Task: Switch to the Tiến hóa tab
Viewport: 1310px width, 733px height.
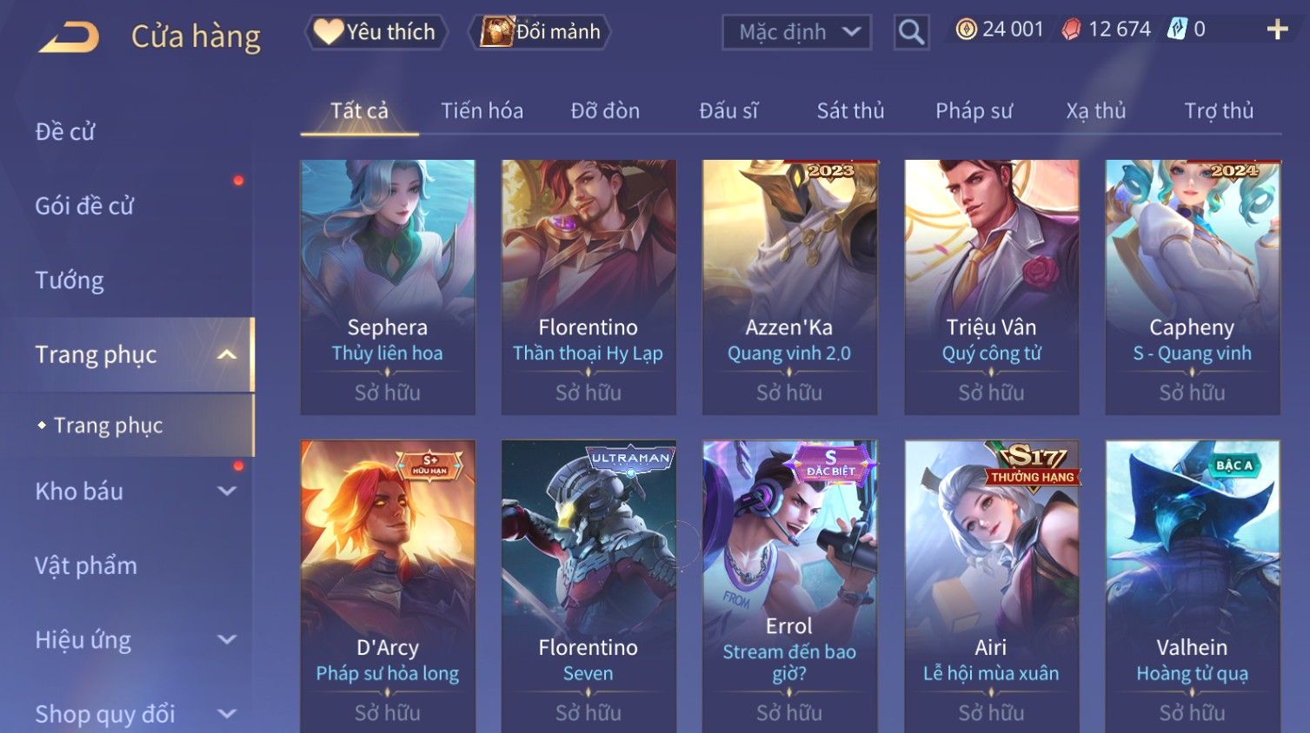Action: (482, 111)
